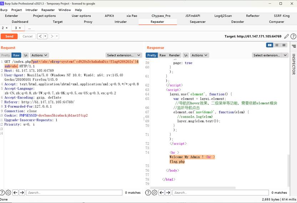Edit target with the pencil icon
The image size is (297, 203).
click(x=286, y=36)
